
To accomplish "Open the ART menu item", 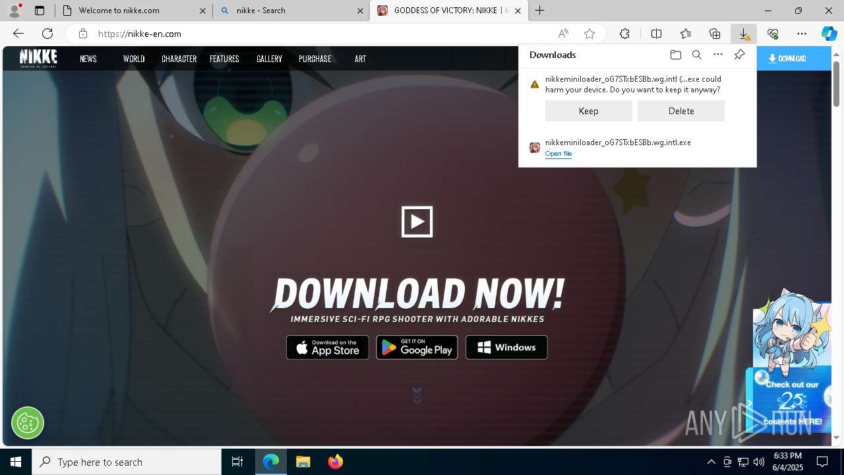I will click(x=360, y=59).
